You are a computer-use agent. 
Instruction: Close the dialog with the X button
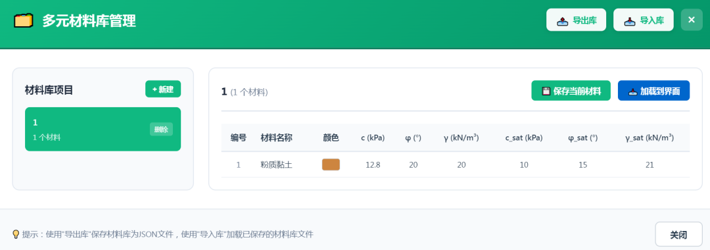pos(692,20)
